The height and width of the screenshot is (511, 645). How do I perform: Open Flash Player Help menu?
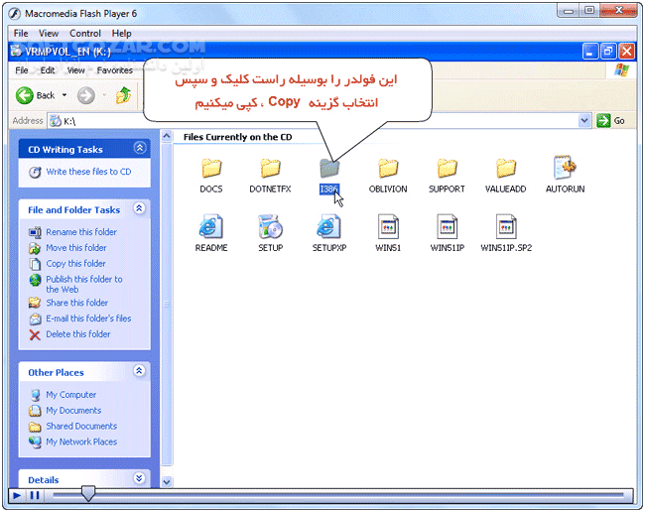coord(121,34)
